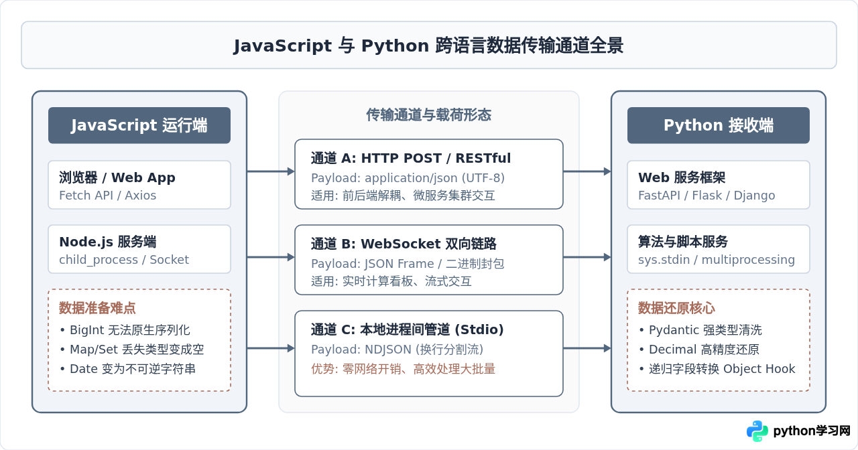Click the '数据准备难点' heading

click(x=97, y=308)
